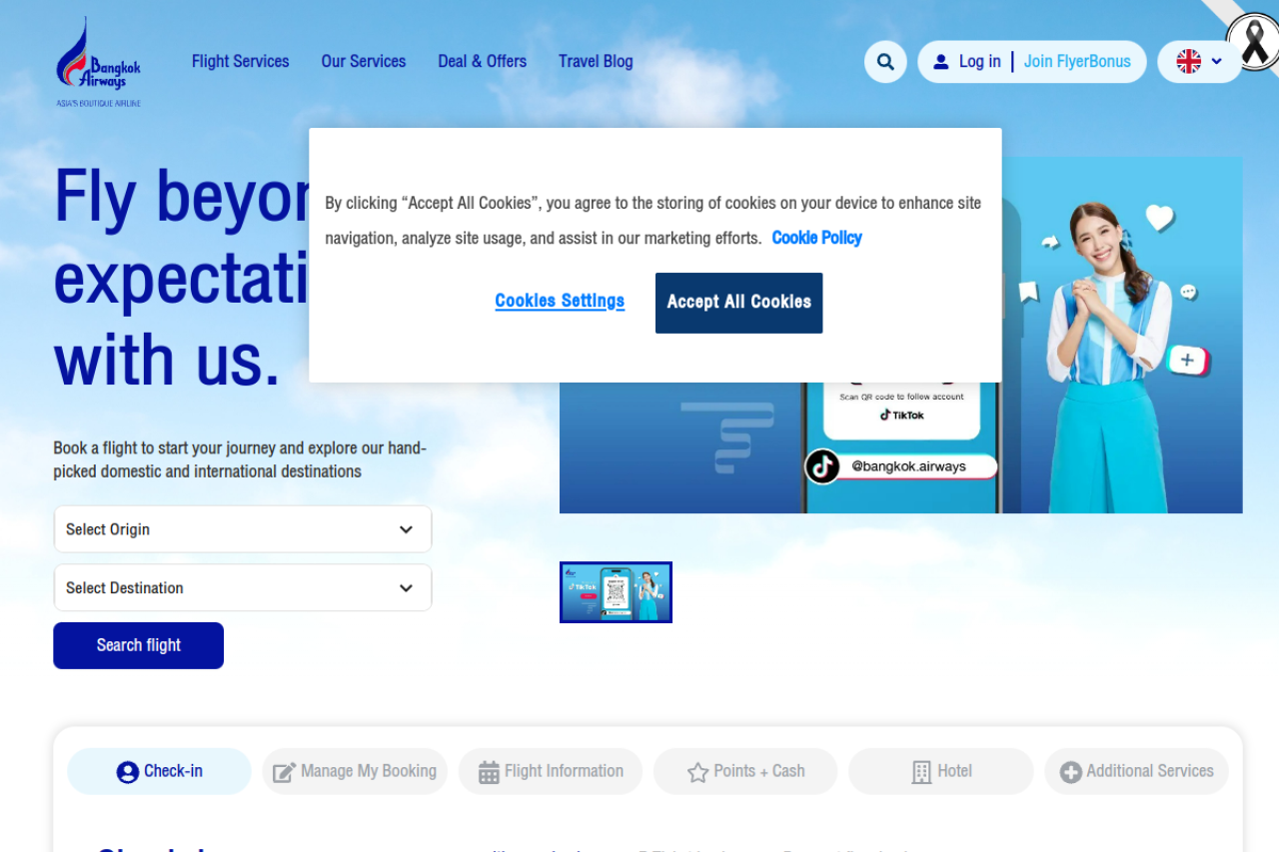Screen dimensions: 1279x852
Task: Open the Flight Services menu
Action: [240, 62]
